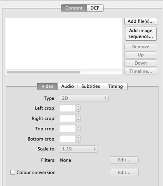Viewport: 163px width, 186px height.
Task: Enable the Colour conversion checkbox
Action: [x=13, y=172]
